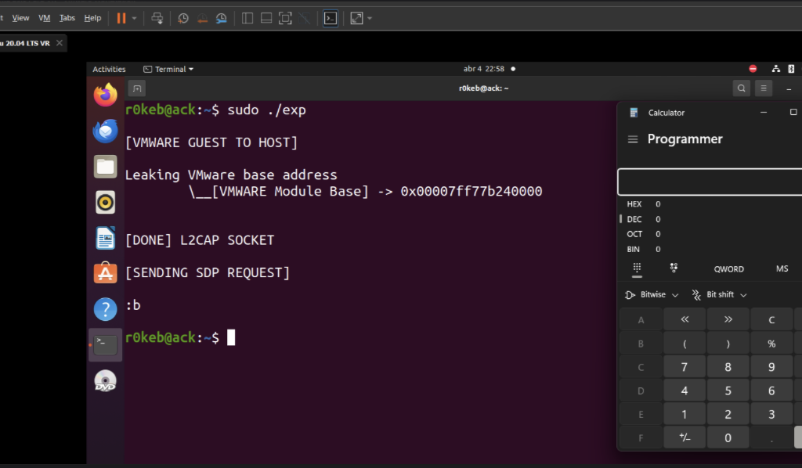Click digit 0 on the calculator

(728, 437)
